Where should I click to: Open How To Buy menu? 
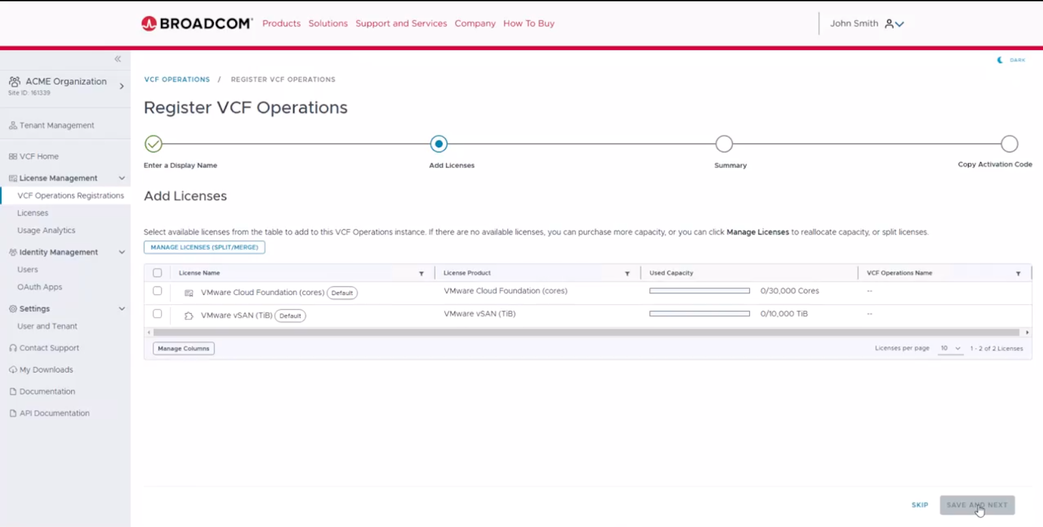click(529, 23)
